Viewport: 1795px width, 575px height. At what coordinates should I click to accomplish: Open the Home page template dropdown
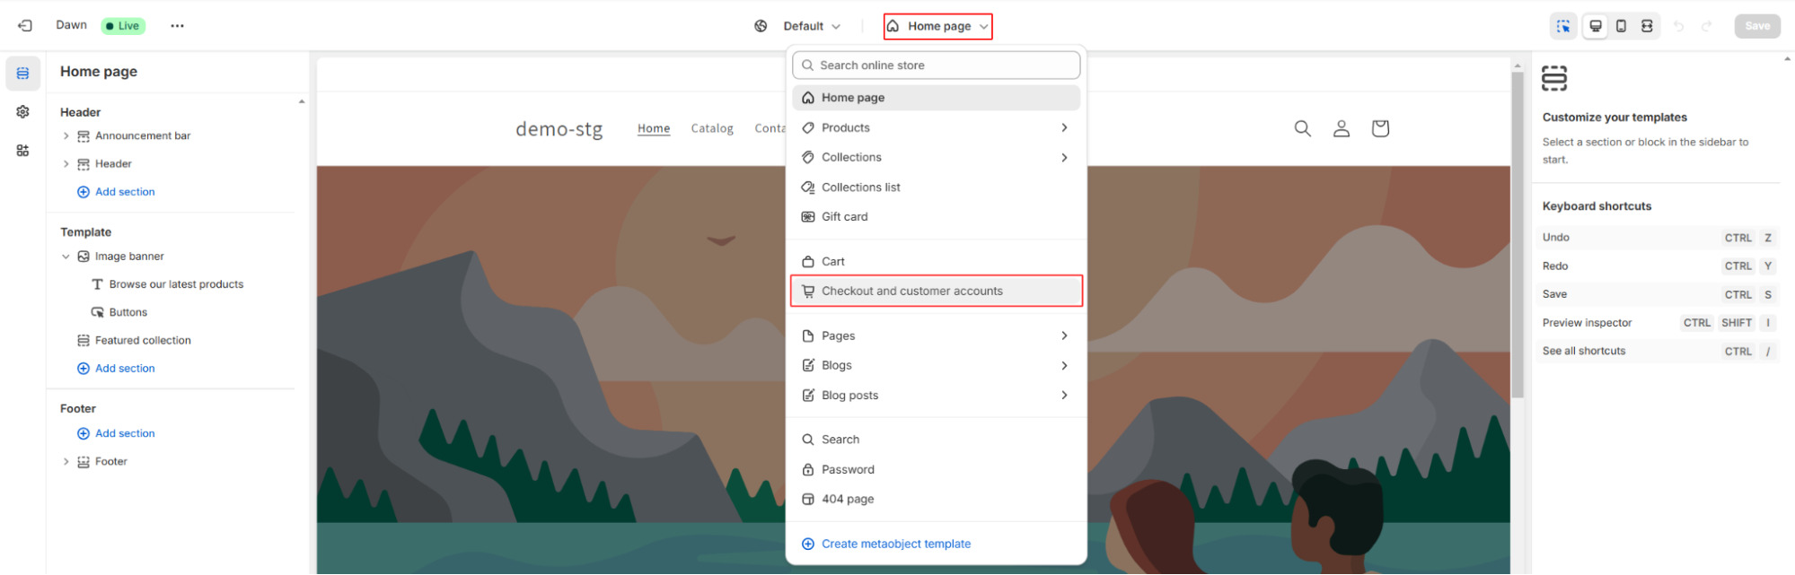[x=937, y=27]
